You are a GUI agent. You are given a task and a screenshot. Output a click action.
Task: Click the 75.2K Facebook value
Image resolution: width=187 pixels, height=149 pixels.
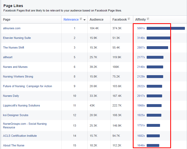[116, 76]
